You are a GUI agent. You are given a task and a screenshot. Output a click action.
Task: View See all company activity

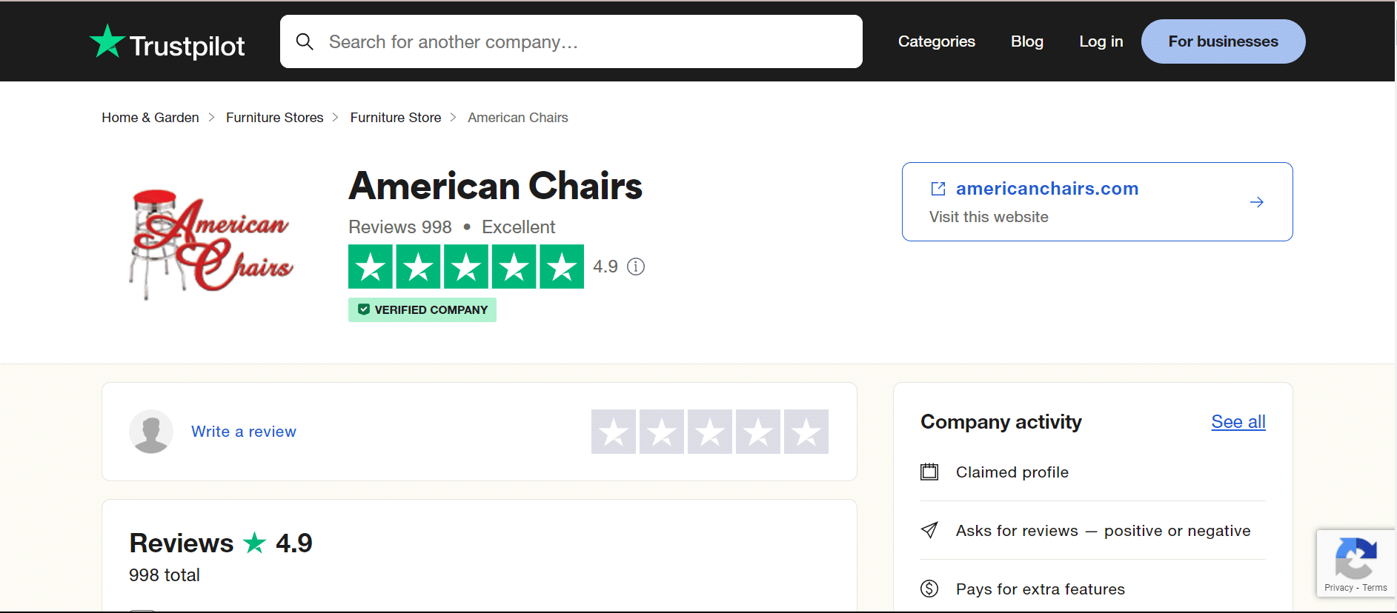click(x=1238, y=421)
